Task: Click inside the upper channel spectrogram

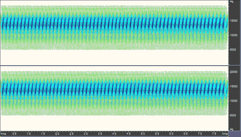Action: tap(114, 33)
